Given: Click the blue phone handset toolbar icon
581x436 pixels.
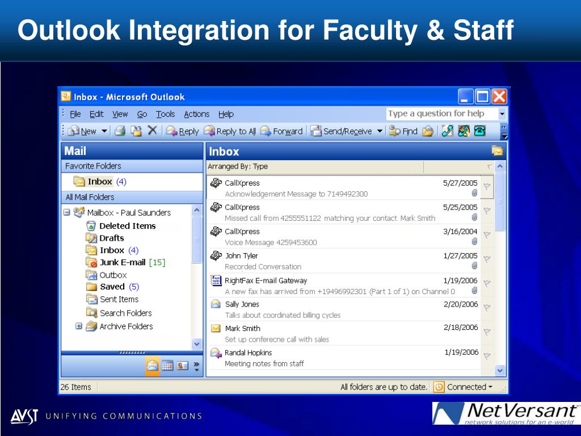Looking at the screenshot, I should coord(447,131).
